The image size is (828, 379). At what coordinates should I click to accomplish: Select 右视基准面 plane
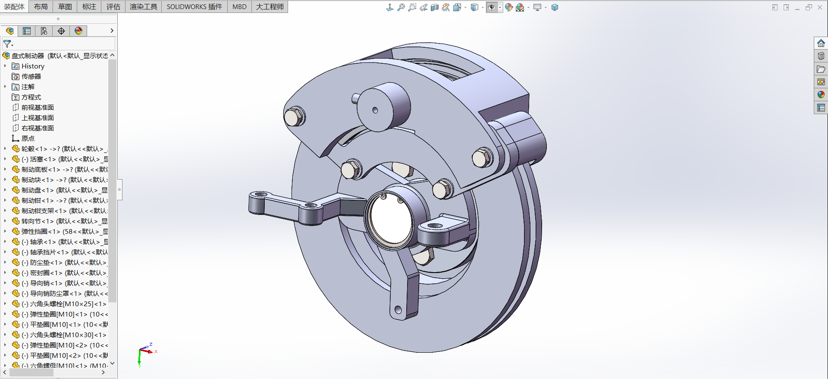point(38,128)
